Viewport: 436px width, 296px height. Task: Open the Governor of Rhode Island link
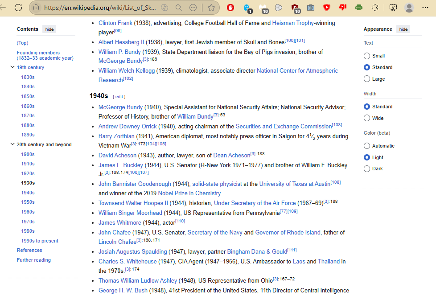(288, 232)
